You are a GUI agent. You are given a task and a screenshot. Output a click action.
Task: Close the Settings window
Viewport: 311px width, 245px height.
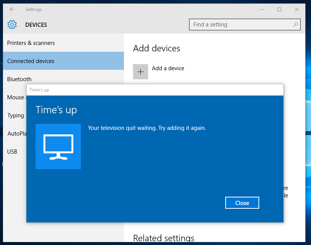pyautogui.click(x=297, y=9)
